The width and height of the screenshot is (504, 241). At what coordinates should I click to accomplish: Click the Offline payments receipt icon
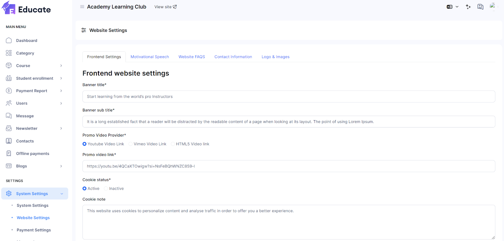pyautogui.click(x=9, y=154)
